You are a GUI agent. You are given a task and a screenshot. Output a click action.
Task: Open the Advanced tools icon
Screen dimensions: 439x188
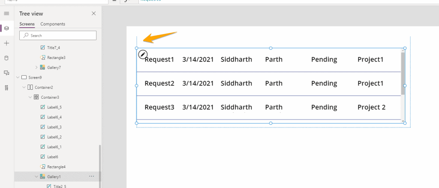[x=6, y=88]
